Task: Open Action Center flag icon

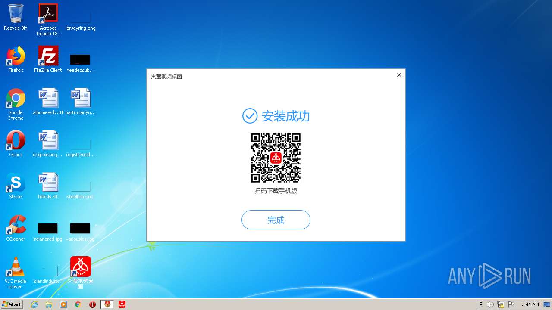Action: pos(511,304)
